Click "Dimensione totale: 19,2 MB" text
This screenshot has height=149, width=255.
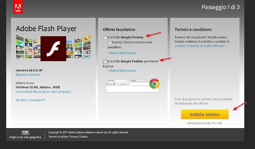tap(205, 123)
